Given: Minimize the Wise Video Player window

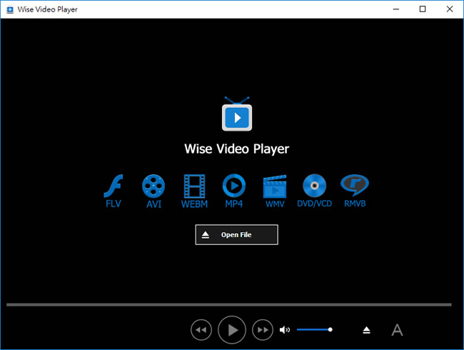Looking at the screenshot, I should 398,9.
